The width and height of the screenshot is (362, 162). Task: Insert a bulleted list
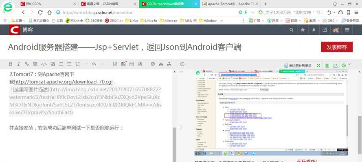tap(69, 64)
